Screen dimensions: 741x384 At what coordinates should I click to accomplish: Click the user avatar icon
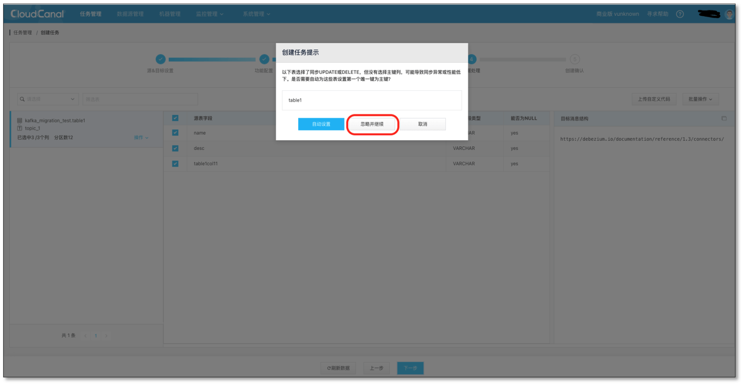[729, 14]
